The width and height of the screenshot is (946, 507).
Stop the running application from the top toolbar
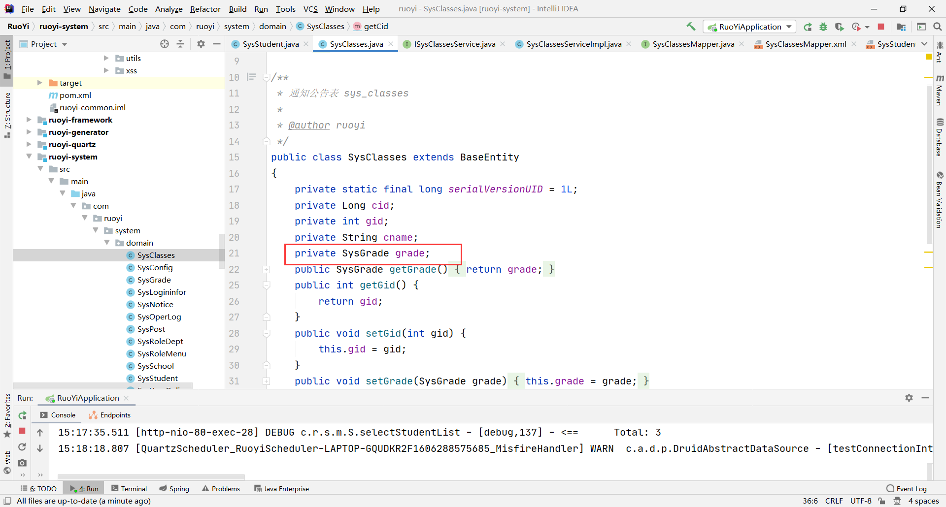click(x=881, y=27)
